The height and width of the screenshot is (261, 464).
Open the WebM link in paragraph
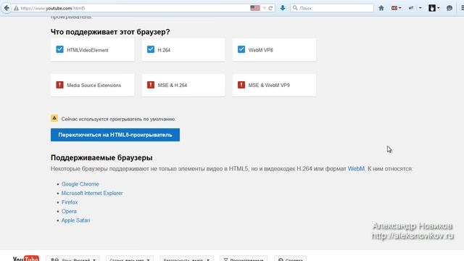pos(356,169)
